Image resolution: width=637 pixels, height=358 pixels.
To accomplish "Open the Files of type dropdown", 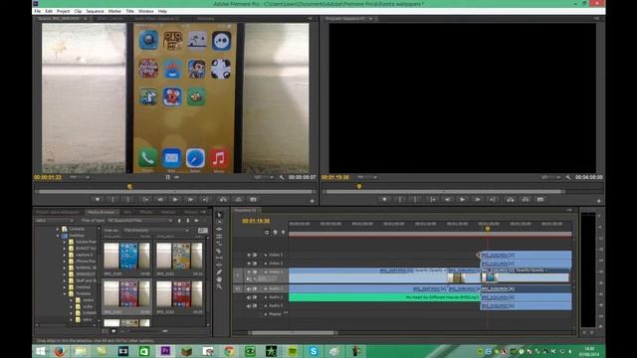I will pos(139,221).
